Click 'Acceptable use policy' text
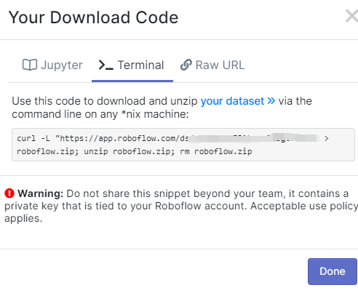This screenshot has width=358, height=293. click(304, 206)
